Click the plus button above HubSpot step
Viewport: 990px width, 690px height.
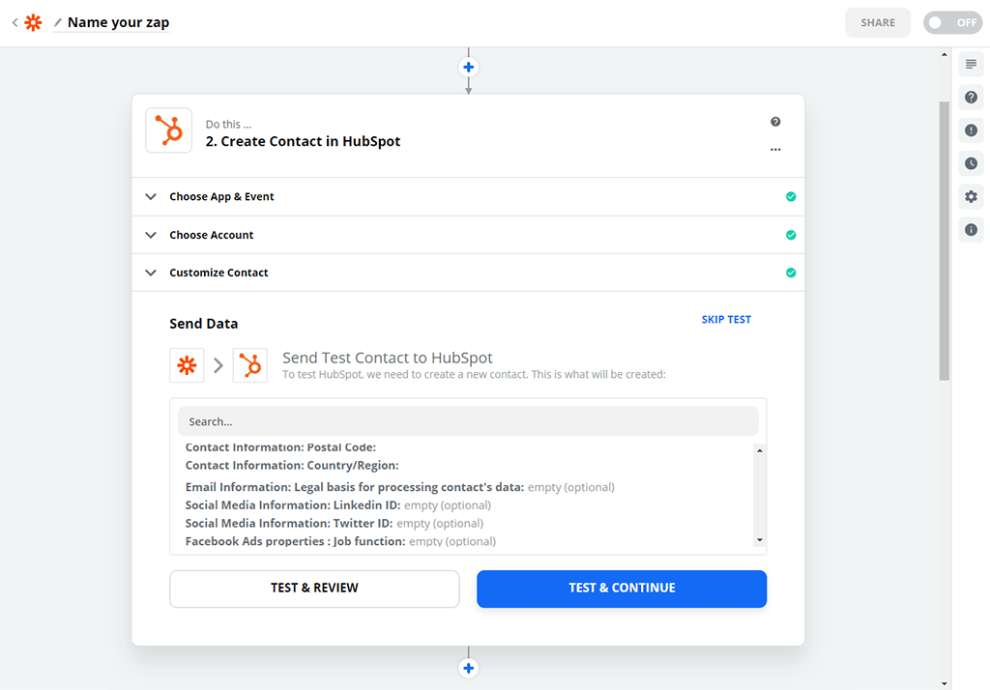(x=469, y=68)
